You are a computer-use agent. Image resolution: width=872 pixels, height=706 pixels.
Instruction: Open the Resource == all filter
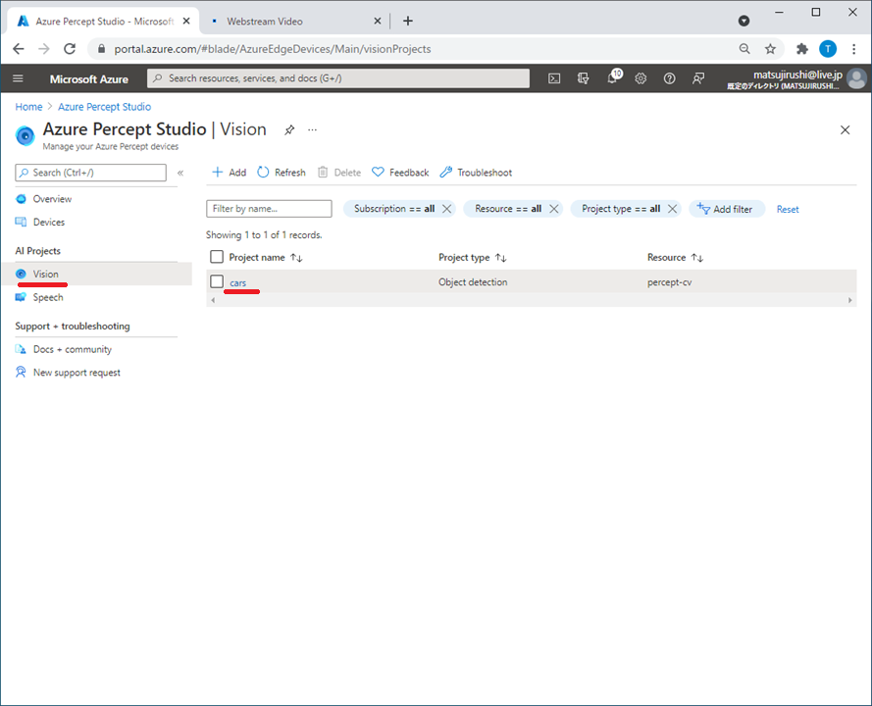(x=508, y=209)
